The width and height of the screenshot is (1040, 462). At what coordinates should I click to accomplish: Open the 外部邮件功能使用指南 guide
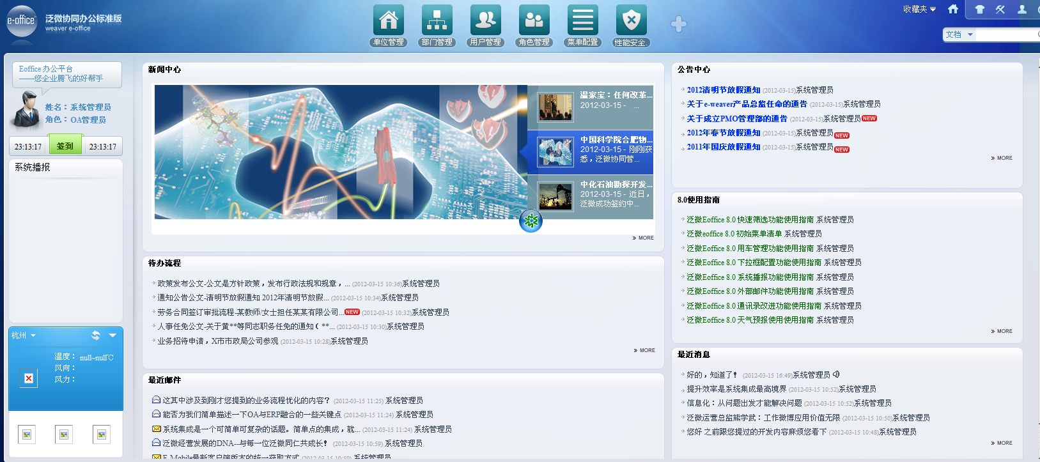pyautogui.click(x=750, y=291)
